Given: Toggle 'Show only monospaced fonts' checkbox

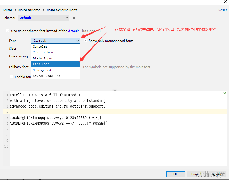Looking at the screenshot, I should coord(85,41).
